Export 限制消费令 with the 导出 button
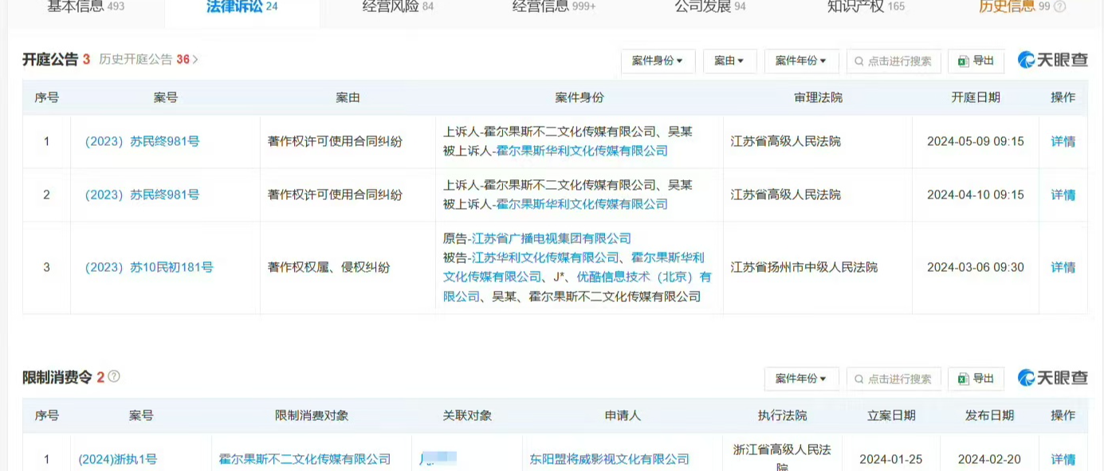Viewport: 1104px width, 471px height. [976, 379]
